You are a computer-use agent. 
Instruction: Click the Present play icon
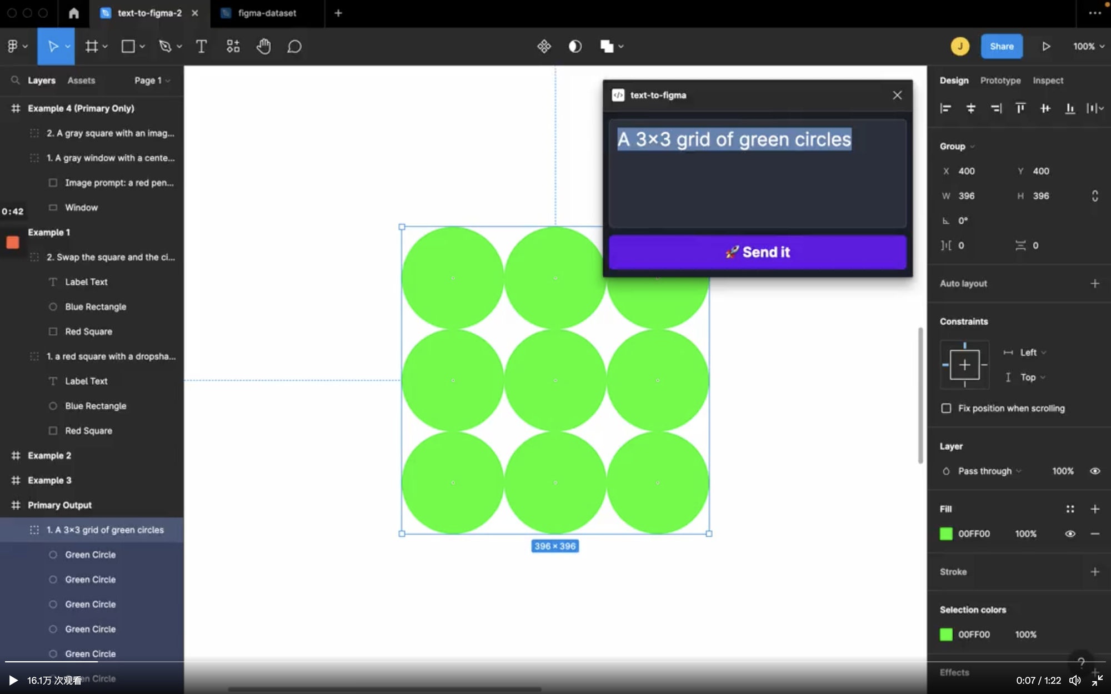coord(1046,47)
